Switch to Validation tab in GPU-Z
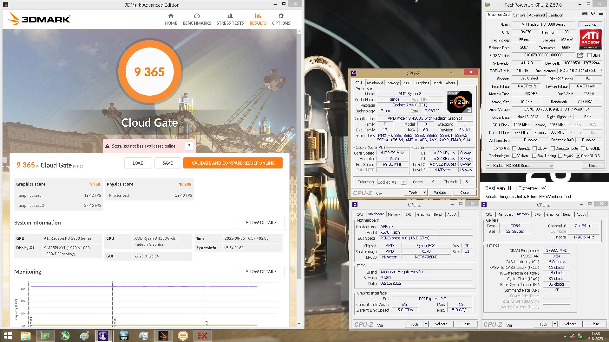The image size is (609, 342). pos(555,15)
